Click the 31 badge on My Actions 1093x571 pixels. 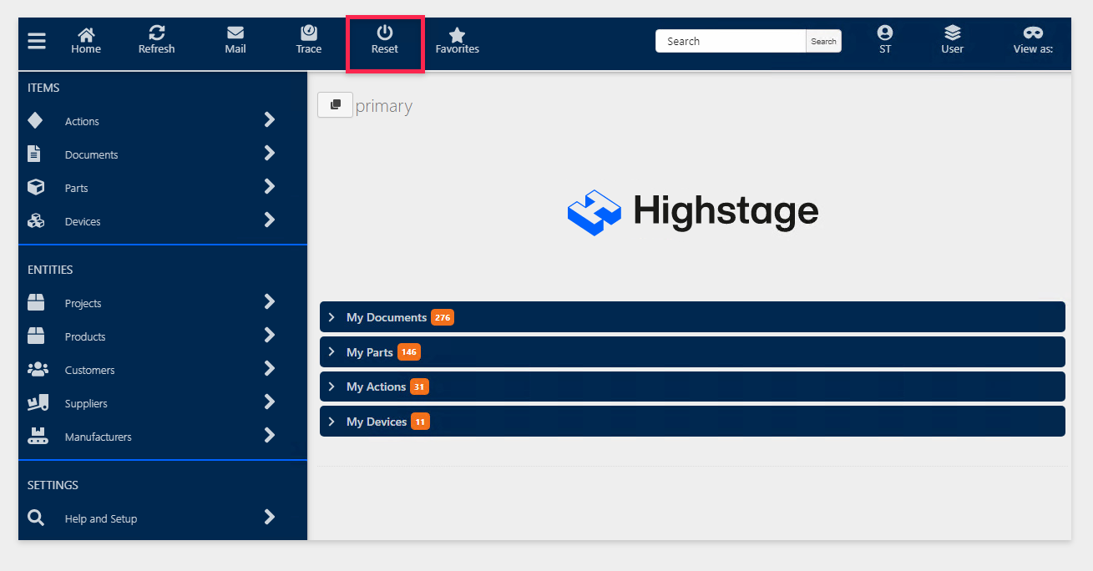coord(419,387)
